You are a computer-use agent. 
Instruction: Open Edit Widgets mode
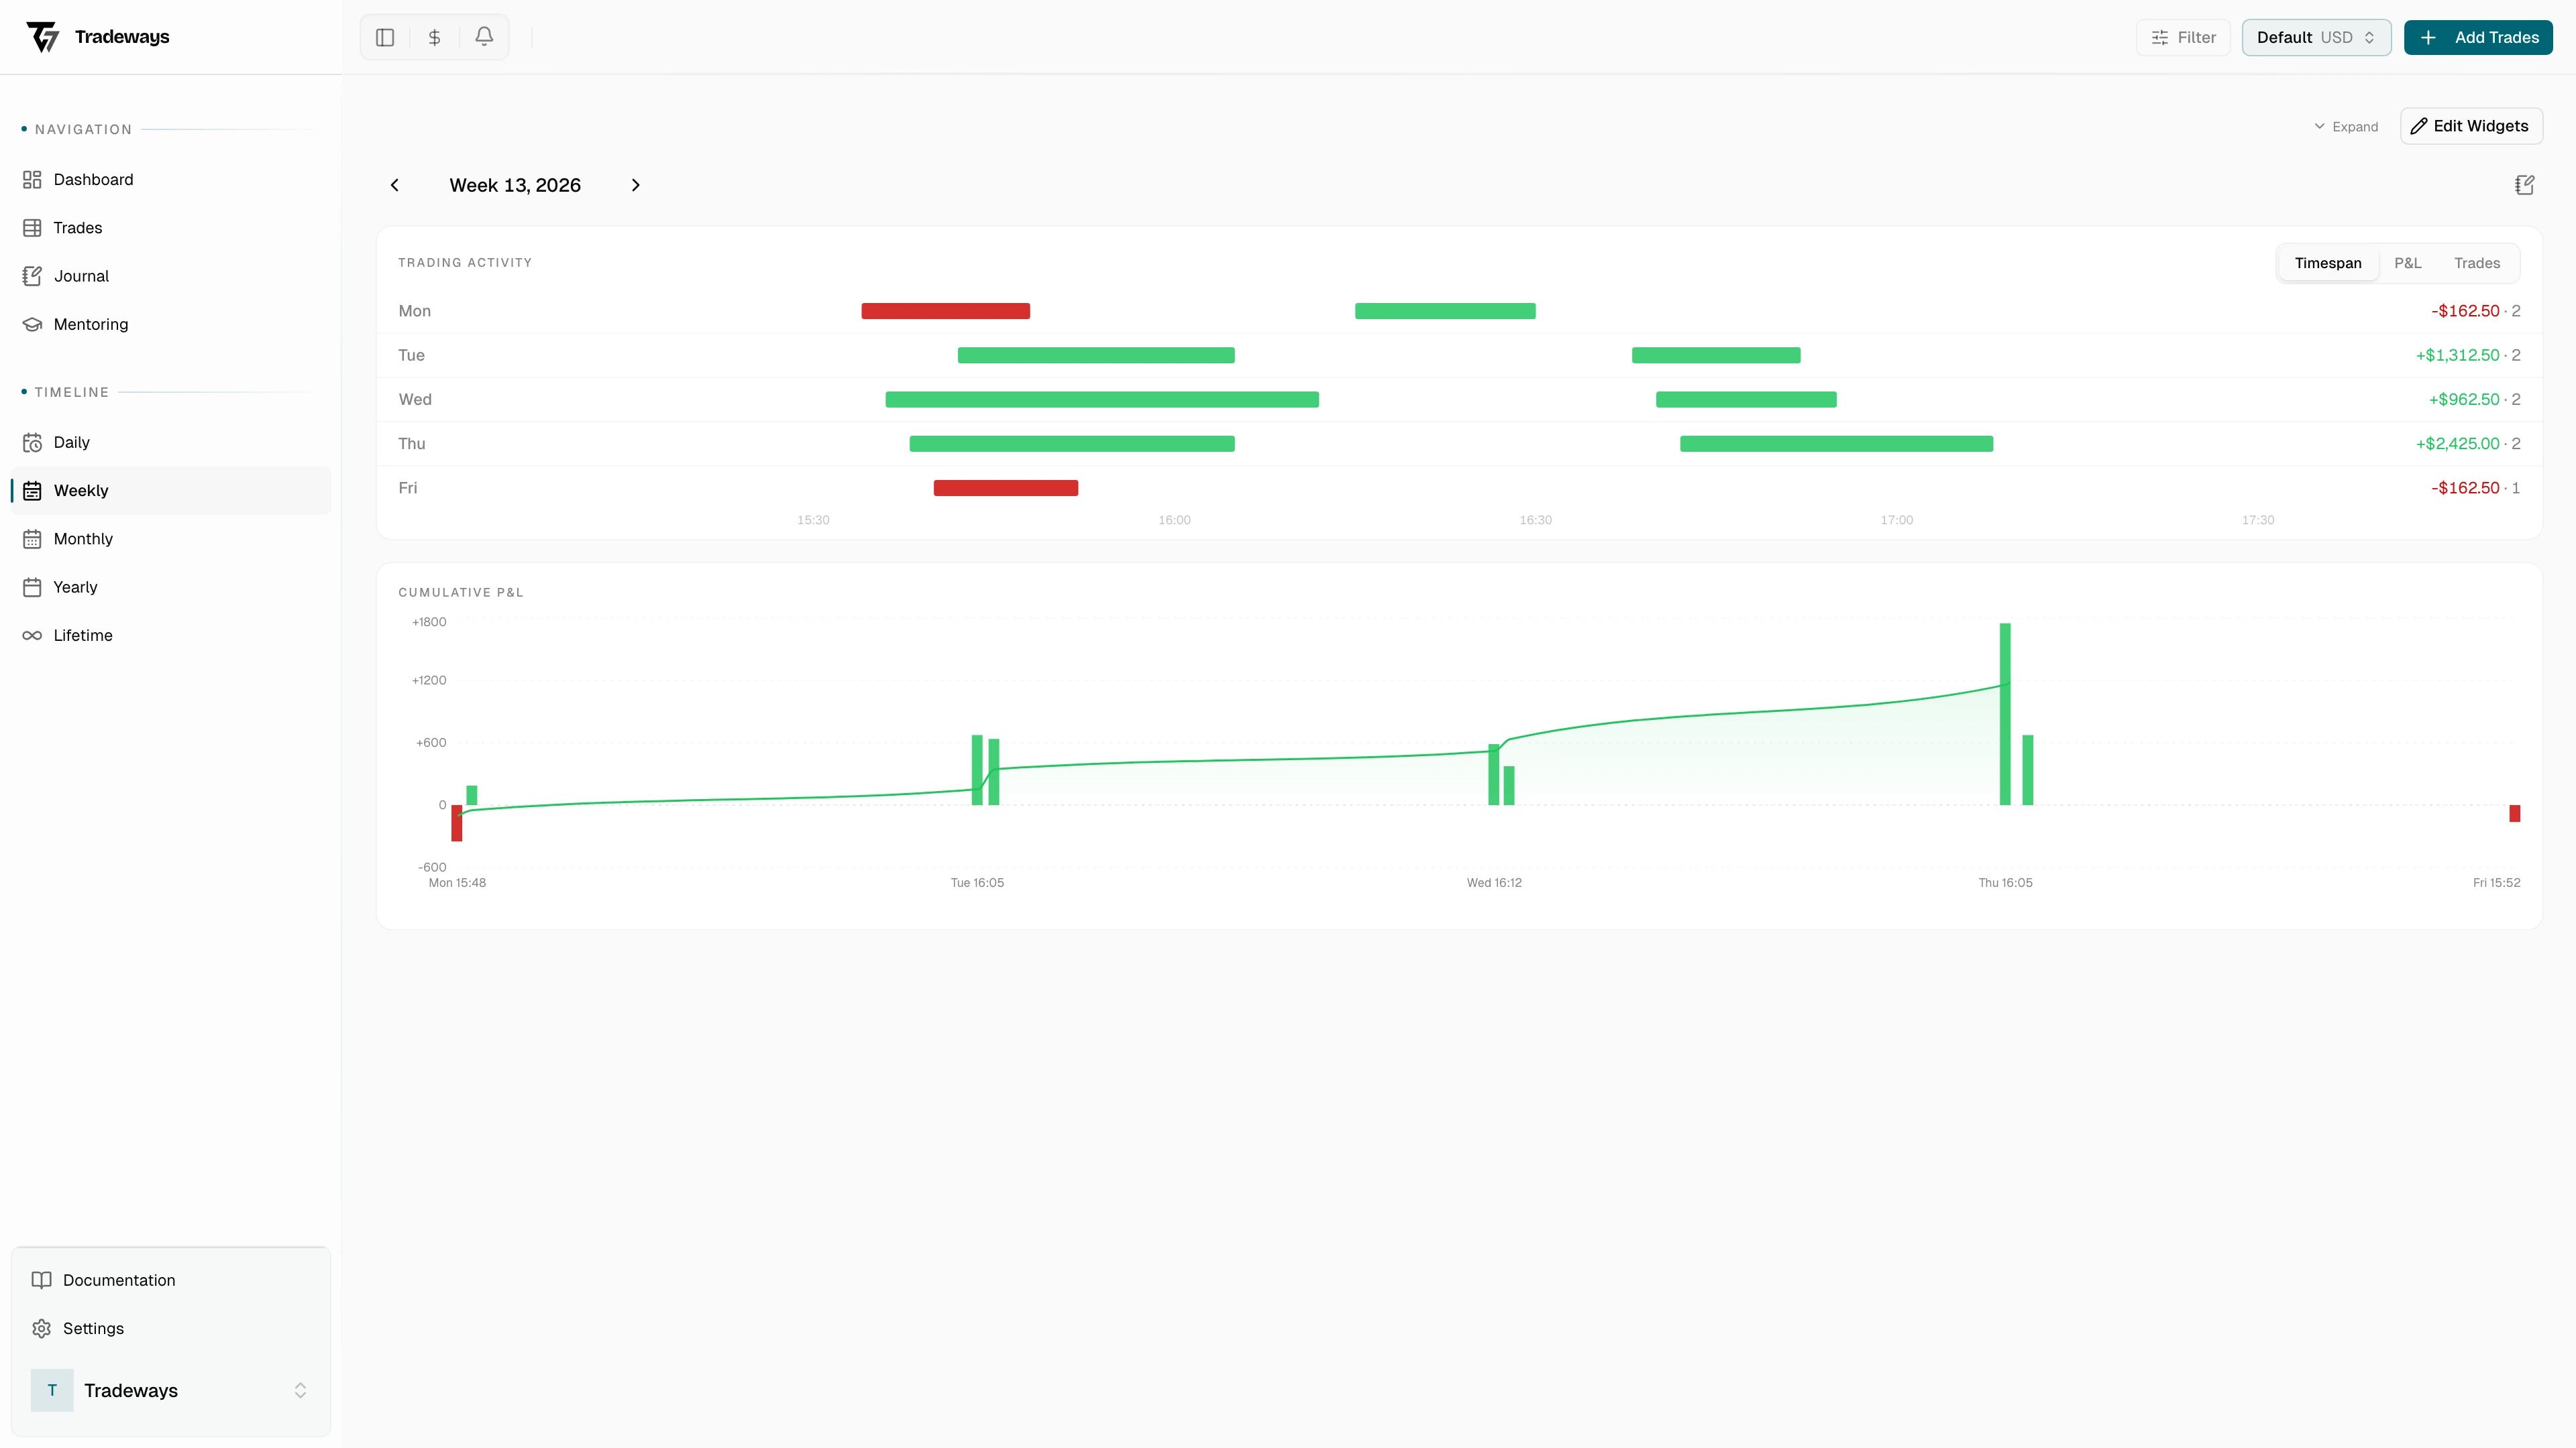2470,126
